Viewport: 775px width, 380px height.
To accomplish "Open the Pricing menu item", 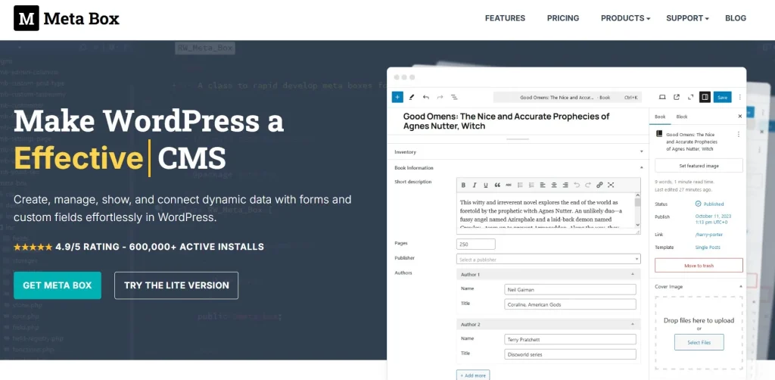I will (562, 18).
